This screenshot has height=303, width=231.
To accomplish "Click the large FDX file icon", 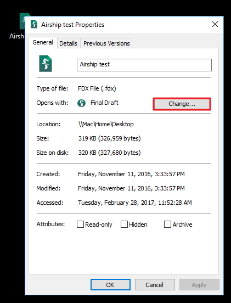I will (x=46, y=64).
